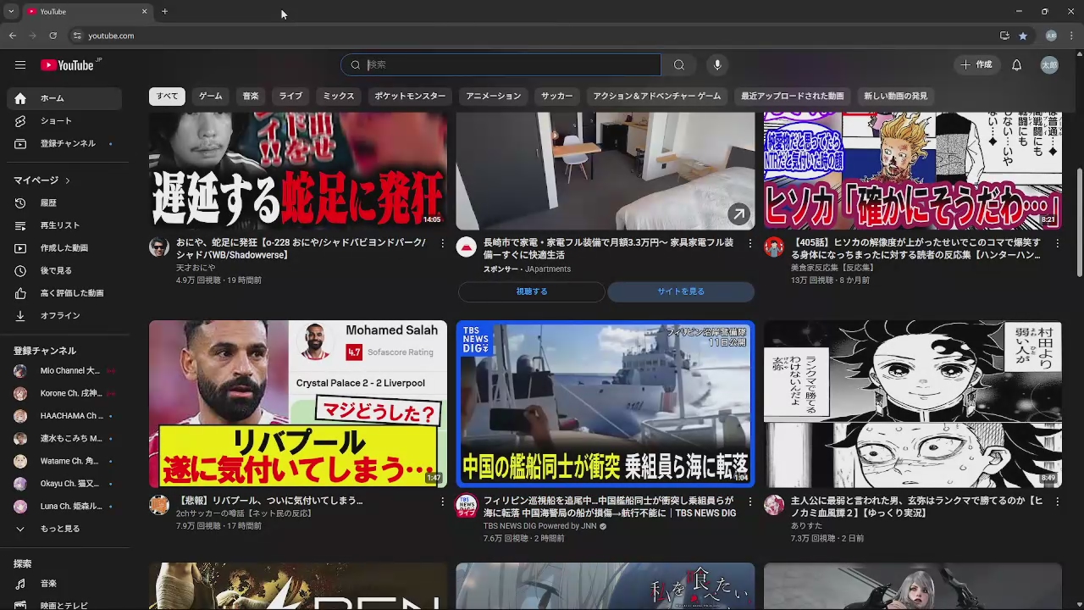The width and height of the screenshot is (1084, 610).
Task: Open liked videos in sidebar
Action: (x=72, y=293)
